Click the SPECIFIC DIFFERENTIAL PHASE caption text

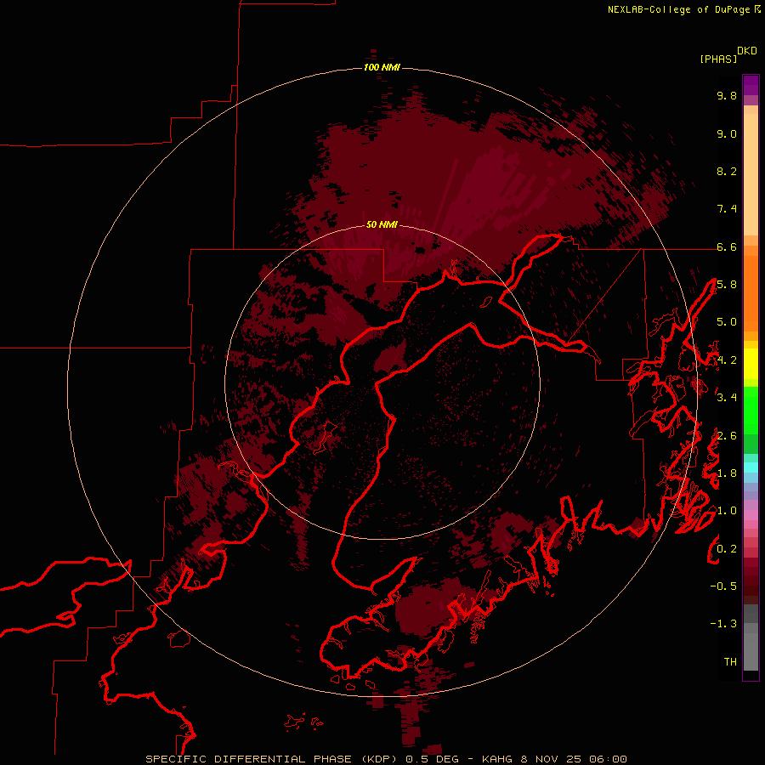pyautogui.click(x=248, y=759)
